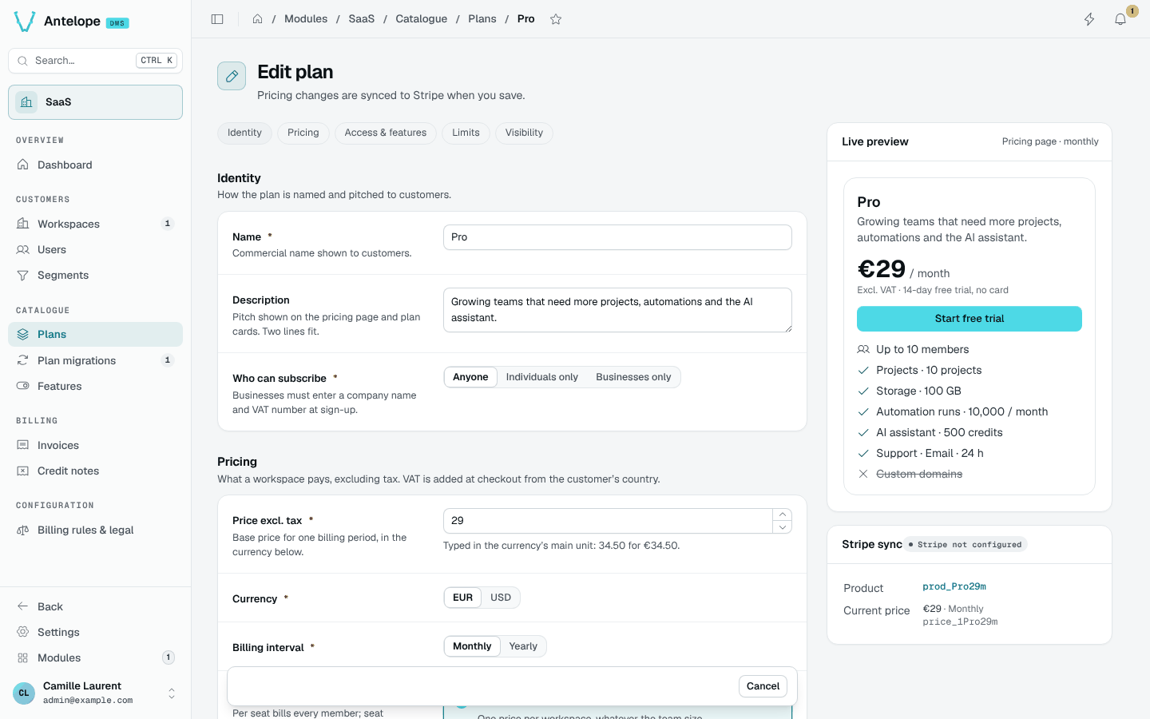Set billing interval to Yearly
1150x719 pixels.
(523, 646)
